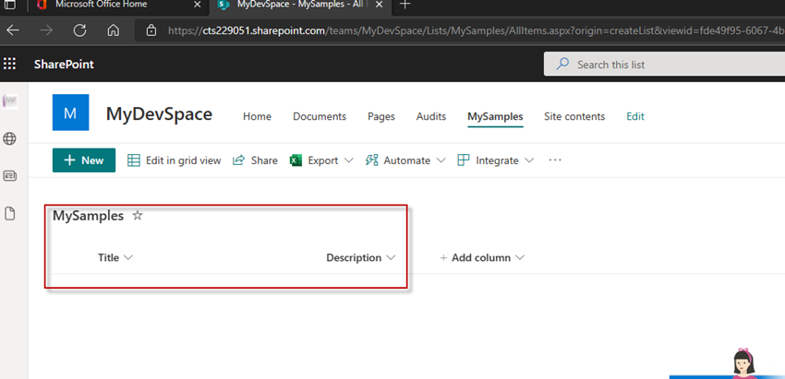
Task: Go to browser home page icon
Action: pyautogui.click(x=114, y=30)
